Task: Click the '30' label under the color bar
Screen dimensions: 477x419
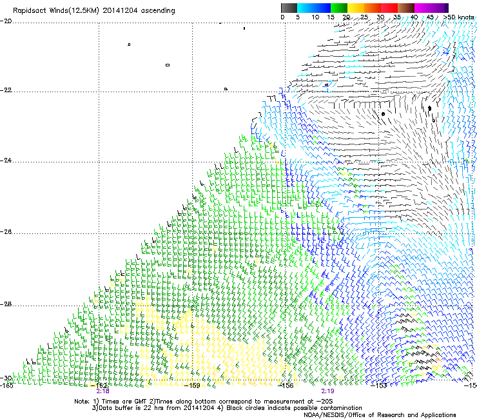Action: click(x=380, y=17)
